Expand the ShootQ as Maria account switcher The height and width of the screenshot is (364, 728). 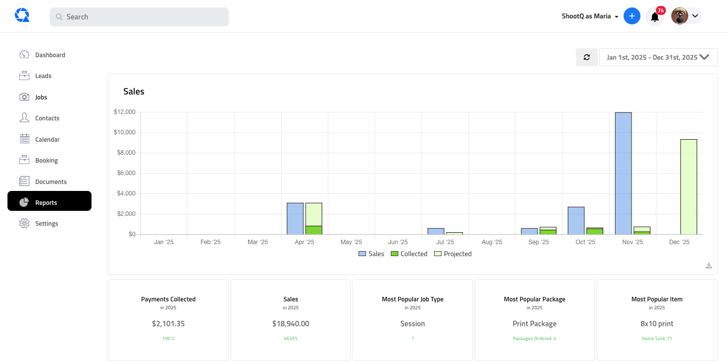pyautogui.click(x=590, y=16)
